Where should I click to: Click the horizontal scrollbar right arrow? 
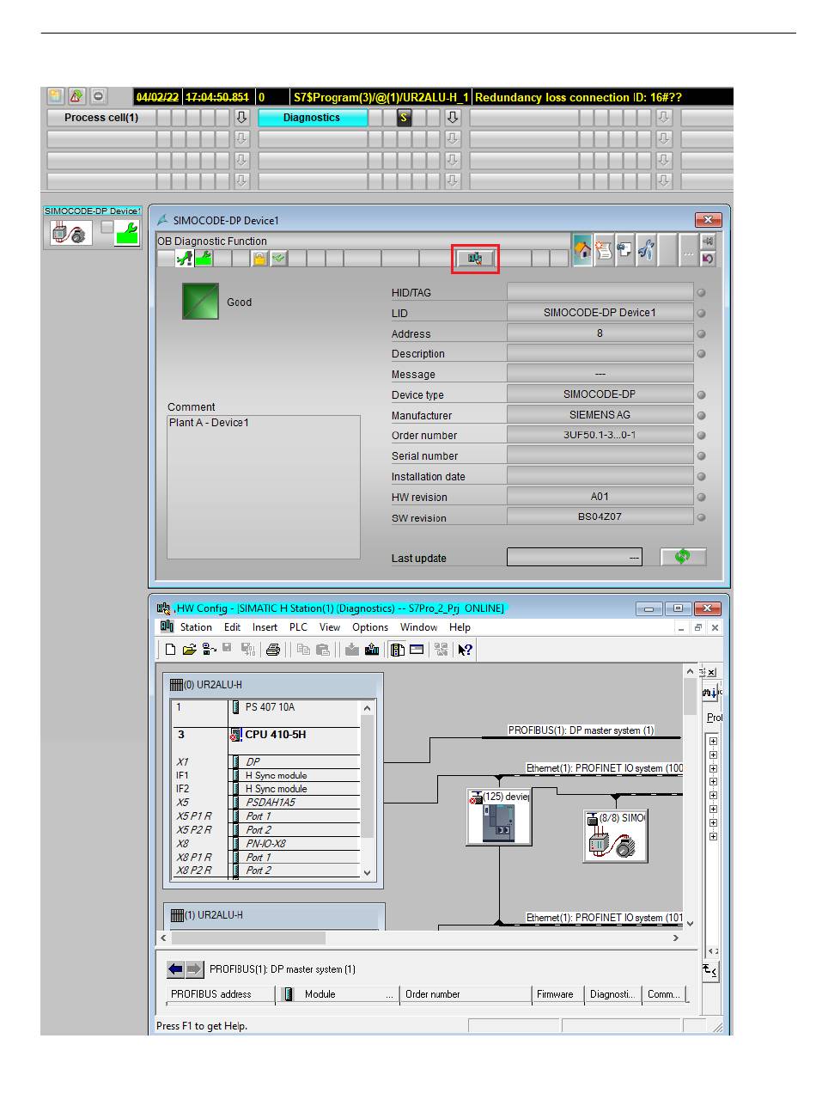click(x=676, y=938)
